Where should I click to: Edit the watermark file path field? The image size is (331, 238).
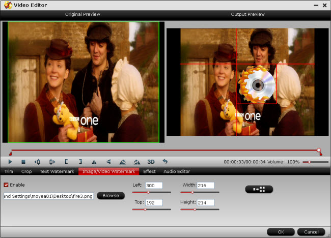click(48, 196)
